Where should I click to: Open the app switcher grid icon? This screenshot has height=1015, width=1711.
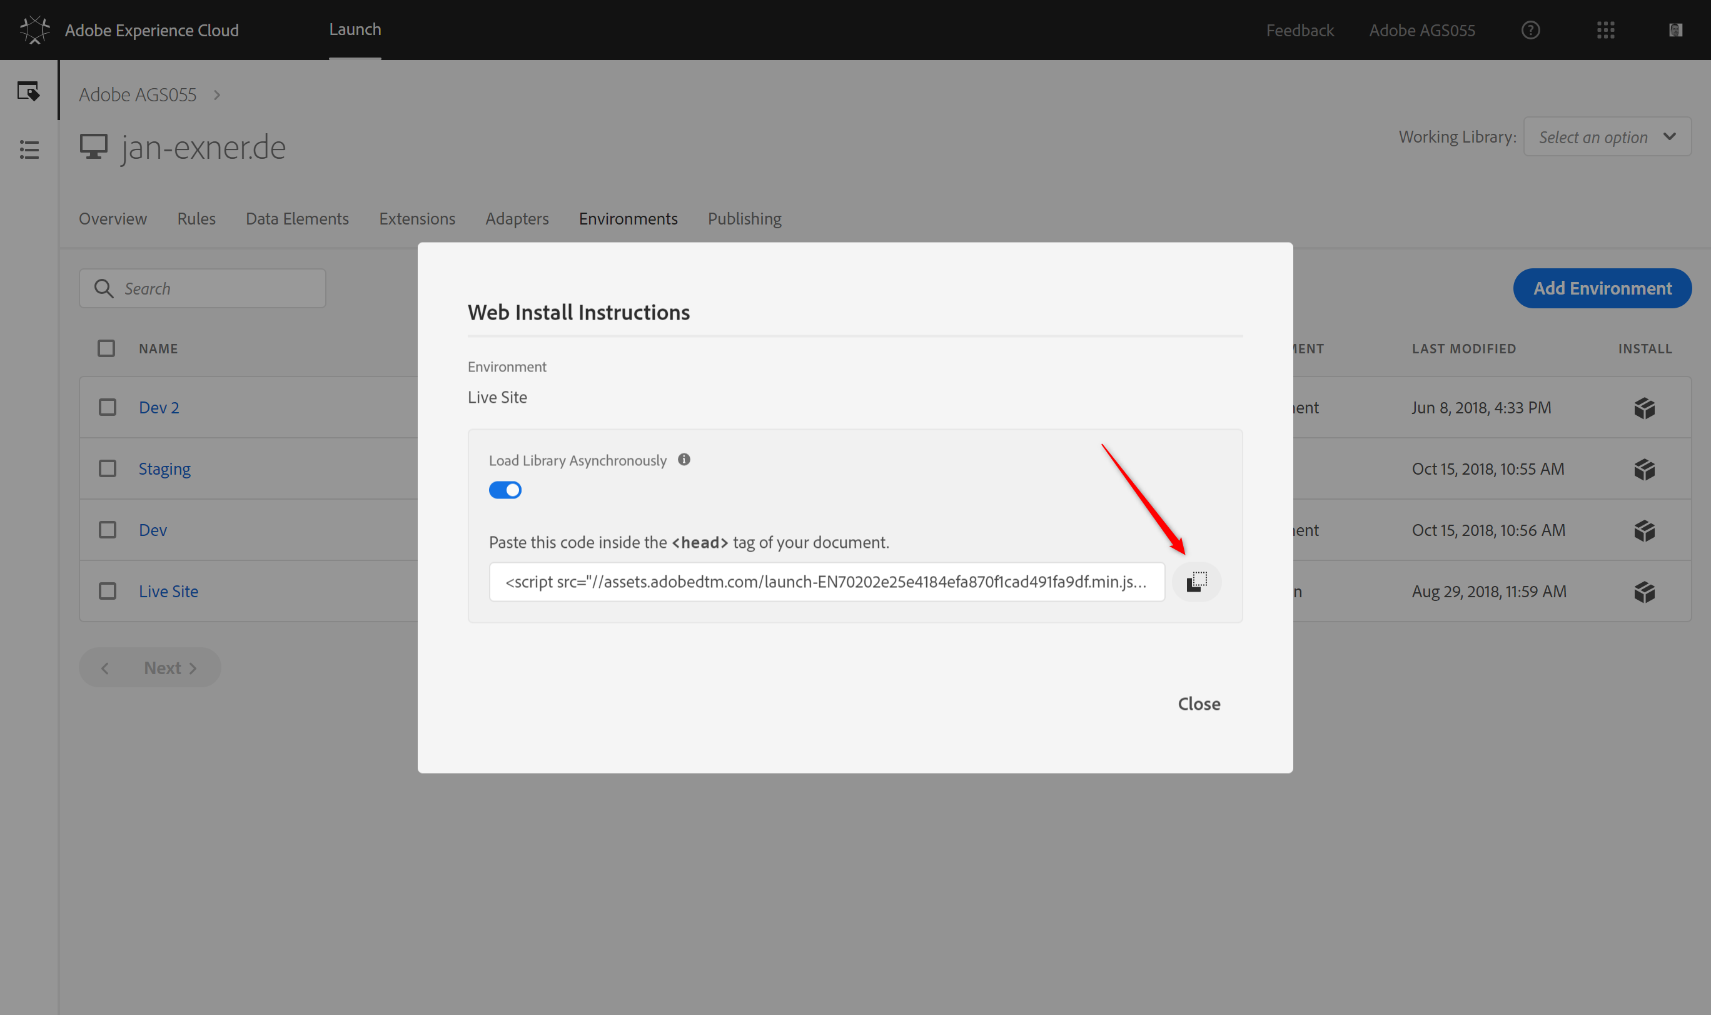[1605, 30]
